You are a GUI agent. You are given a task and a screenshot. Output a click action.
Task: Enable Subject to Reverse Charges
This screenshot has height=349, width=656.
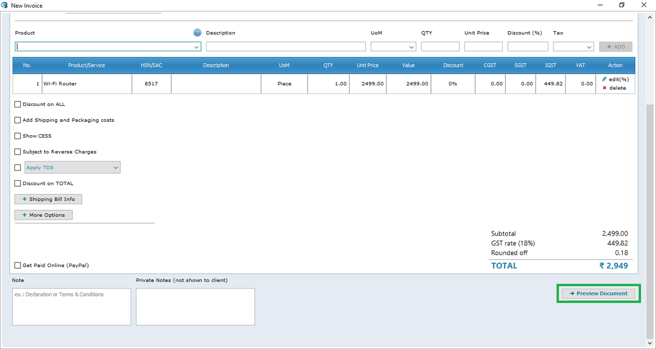click(x=18, y=152)
